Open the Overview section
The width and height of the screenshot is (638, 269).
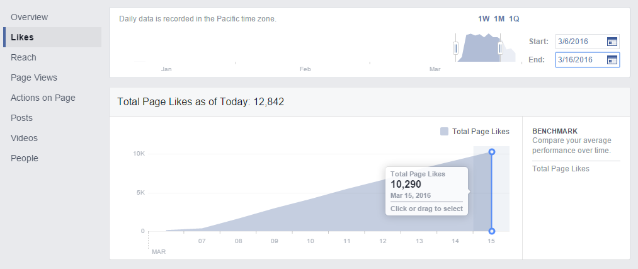tap(30, 17)
